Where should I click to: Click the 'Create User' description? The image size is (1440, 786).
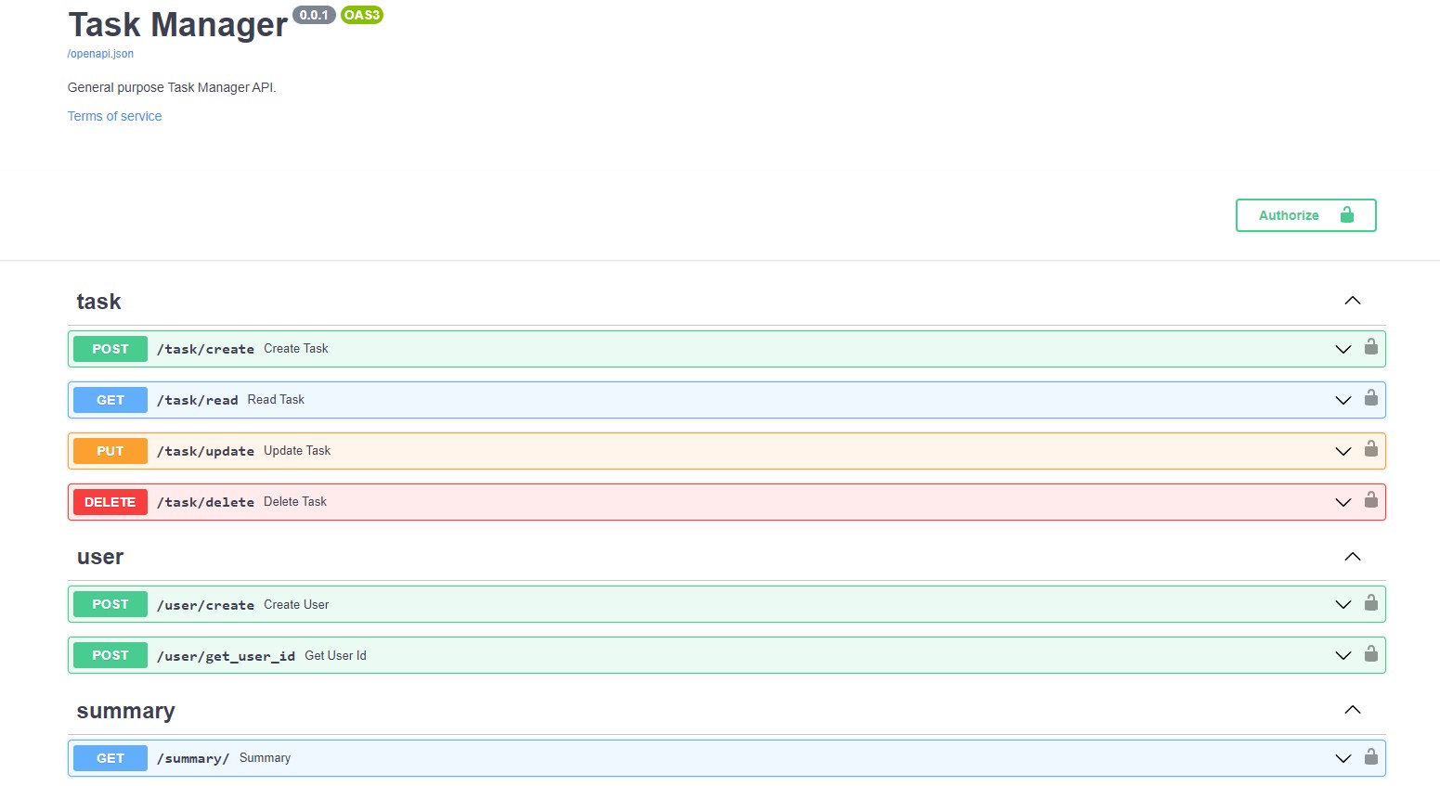pyautogui.click(x=296, y=604)
